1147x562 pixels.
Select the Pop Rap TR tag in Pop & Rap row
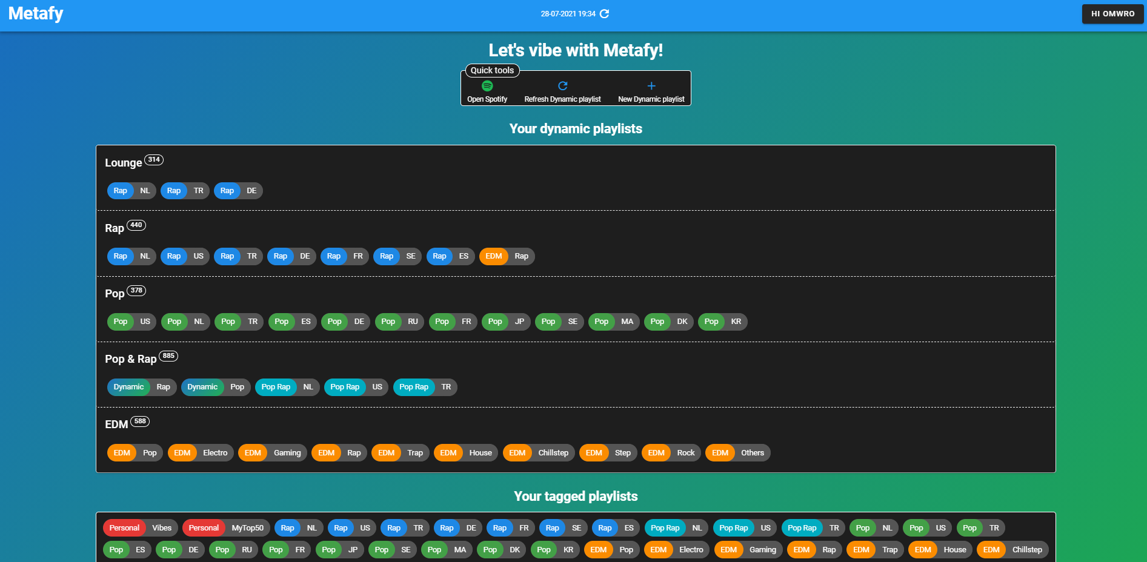coord(425,387)
